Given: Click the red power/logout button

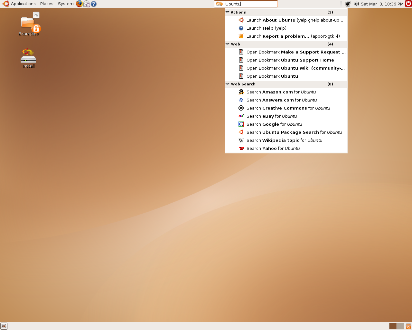Looking at the screenshot, I should [408, 4].
